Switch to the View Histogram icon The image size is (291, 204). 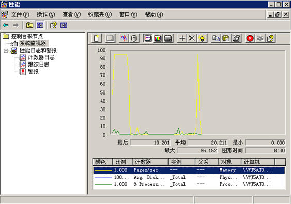(158, 38)
